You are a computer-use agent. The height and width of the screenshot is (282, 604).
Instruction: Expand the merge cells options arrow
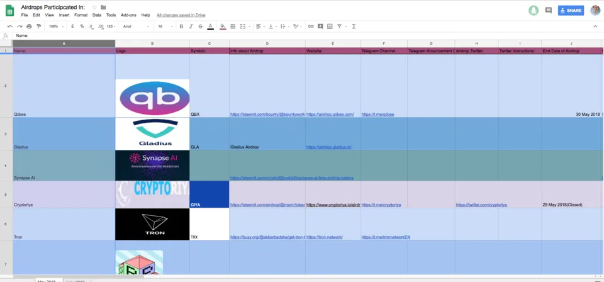click(x=249, y=26)
